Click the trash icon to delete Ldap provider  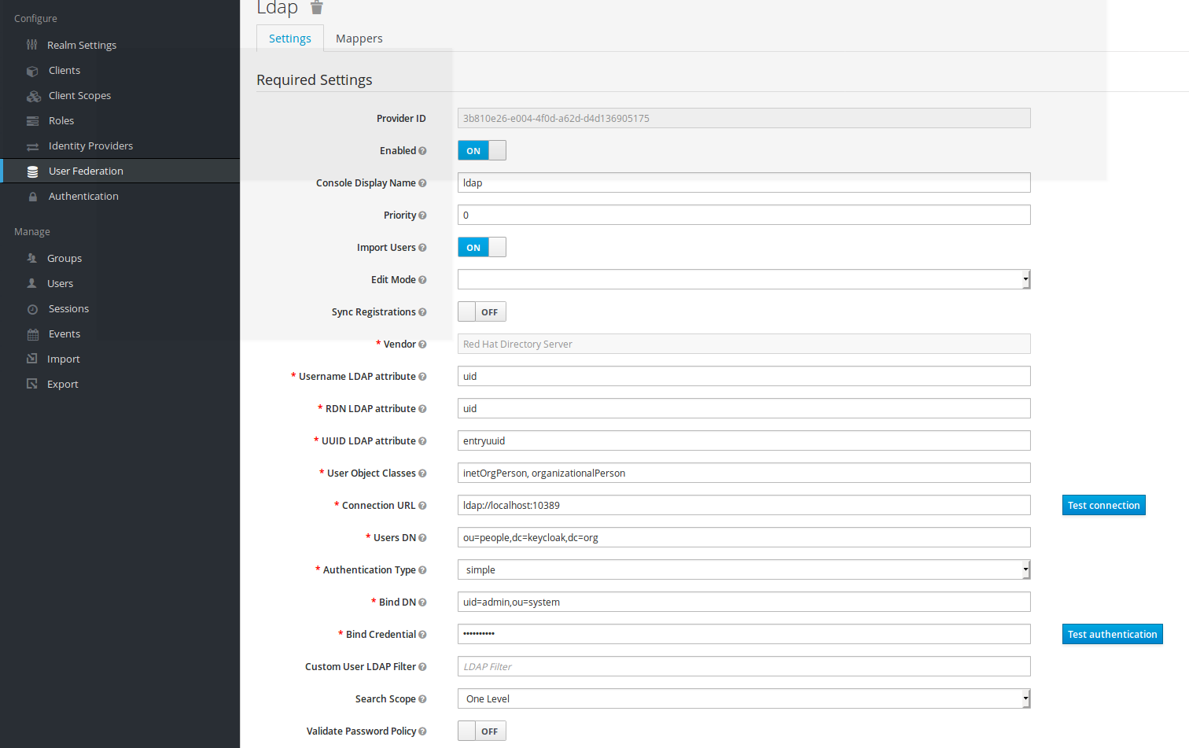coord(317,8)
